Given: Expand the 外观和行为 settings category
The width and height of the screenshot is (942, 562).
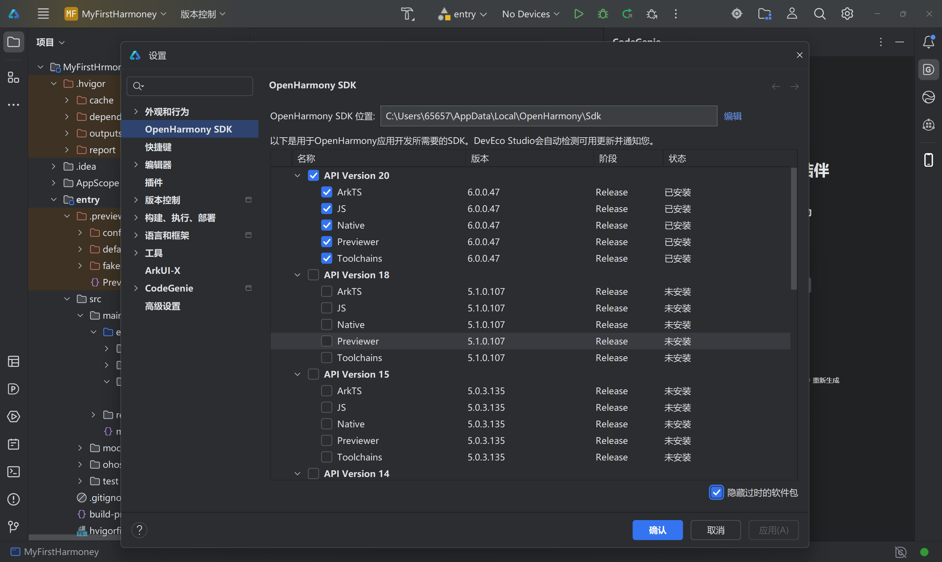Looking at the screenshot, I should [136, 112].
